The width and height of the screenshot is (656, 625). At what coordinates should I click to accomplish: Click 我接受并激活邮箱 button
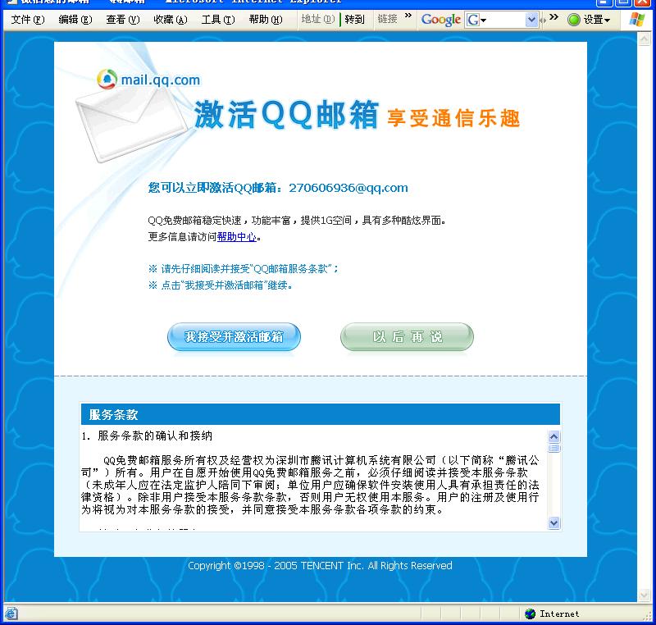234,337
